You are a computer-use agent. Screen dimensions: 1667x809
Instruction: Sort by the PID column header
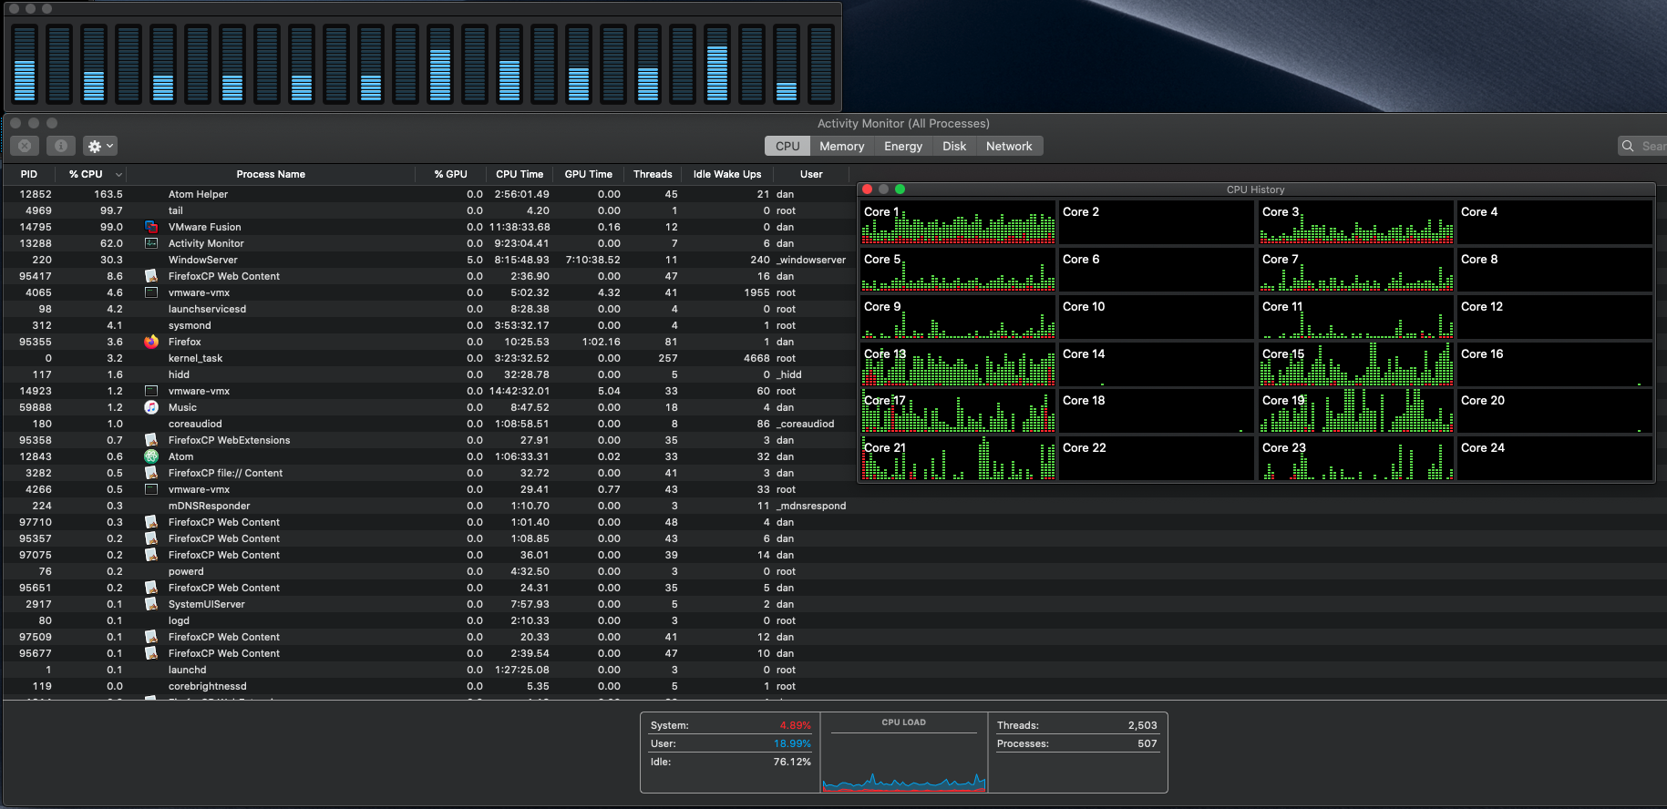point(29,174)
